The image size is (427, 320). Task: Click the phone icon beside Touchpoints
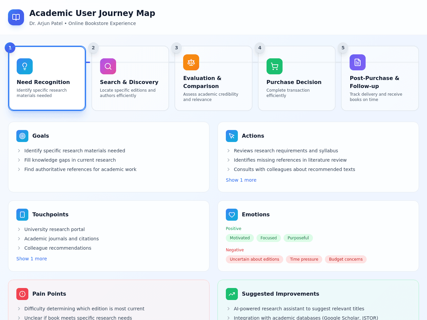22,215
